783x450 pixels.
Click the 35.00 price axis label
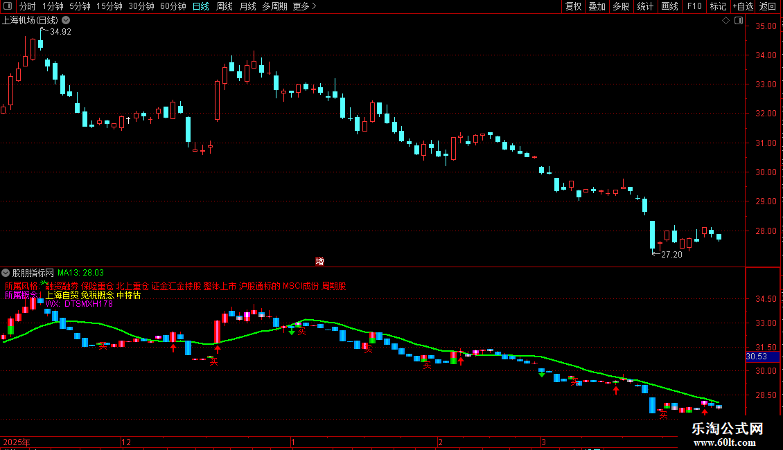coord(766,26)
